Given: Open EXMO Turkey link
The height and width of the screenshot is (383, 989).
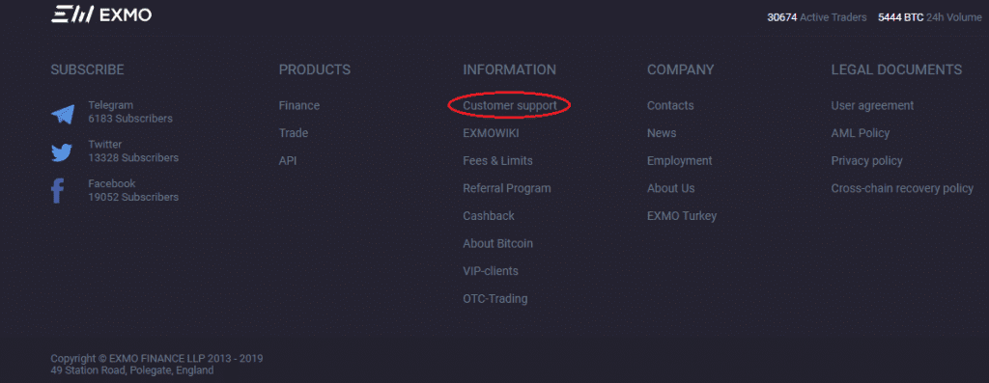Looking at the screenshot, I should click(x=682, y=216).
